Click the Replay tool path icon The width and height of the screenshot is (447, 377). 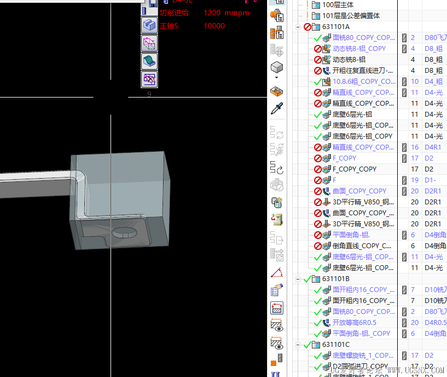click(276, 168)
